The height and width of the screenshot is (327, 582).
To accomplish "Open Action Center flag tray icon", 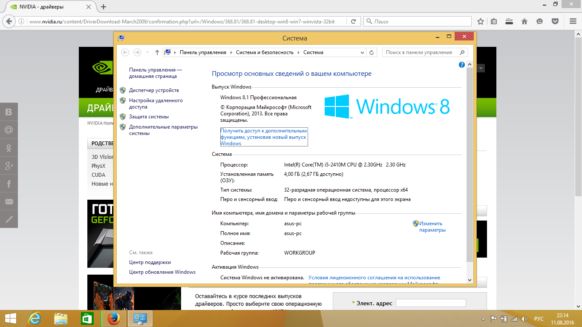I will [494, 318].
